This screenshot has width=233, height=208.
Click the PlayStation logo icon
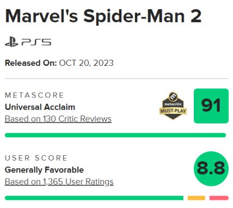pos(11,42)
